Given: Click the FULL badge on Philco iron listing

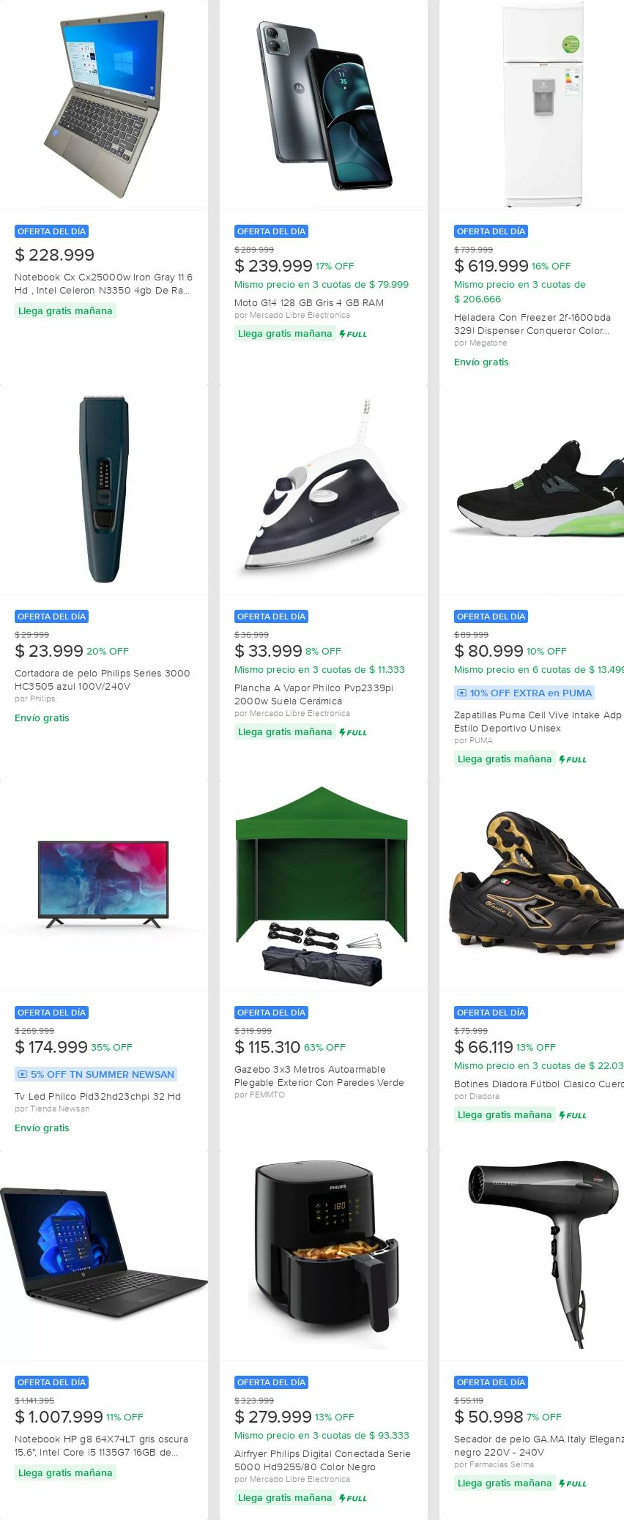Looking at the screenshot, I should click(x=353, y=732).
